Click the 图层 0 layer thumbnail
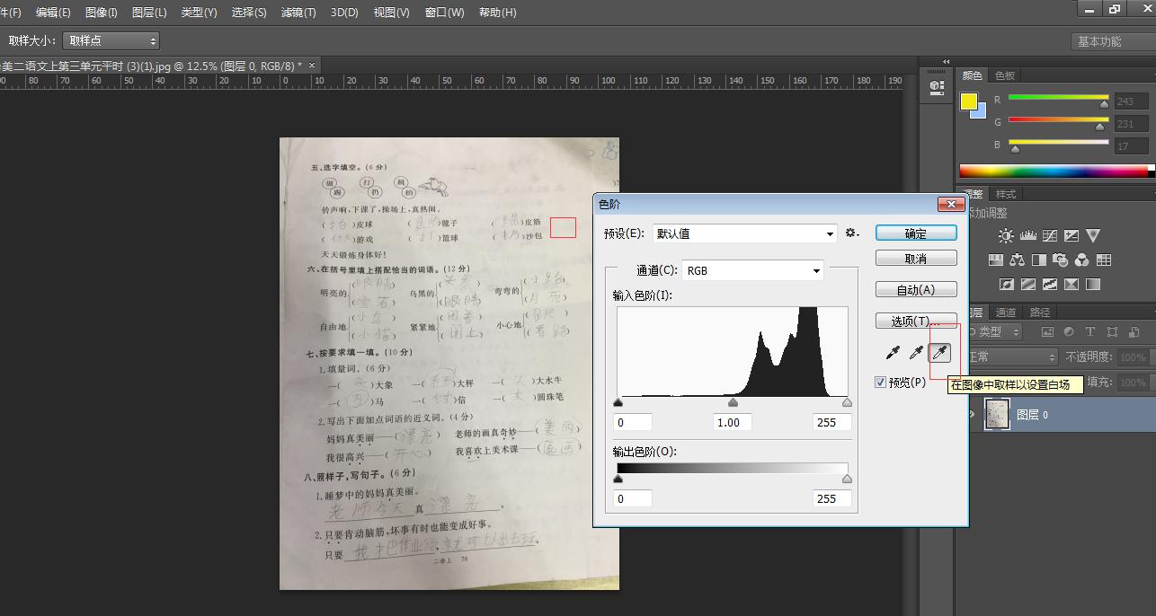Image resolution: width=1156 pixels, height=616 pixels. point(997,414)
